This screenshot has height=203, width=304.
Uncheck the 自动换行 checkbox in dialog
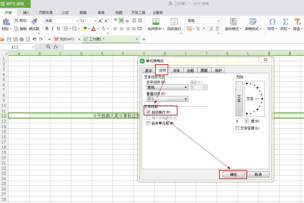click(x=149, y=112)
